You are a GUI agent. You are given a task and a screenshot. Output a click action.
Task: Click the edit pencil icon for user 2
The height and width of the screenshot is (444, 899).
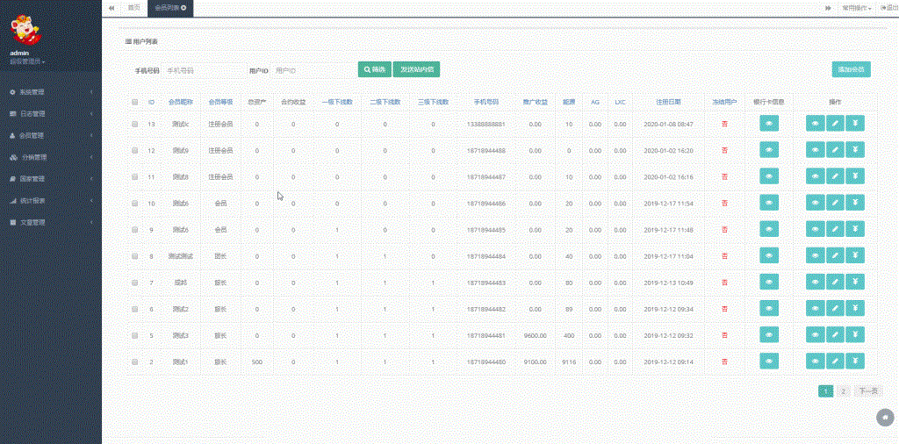pyautogui.click(x=835, y=362)
